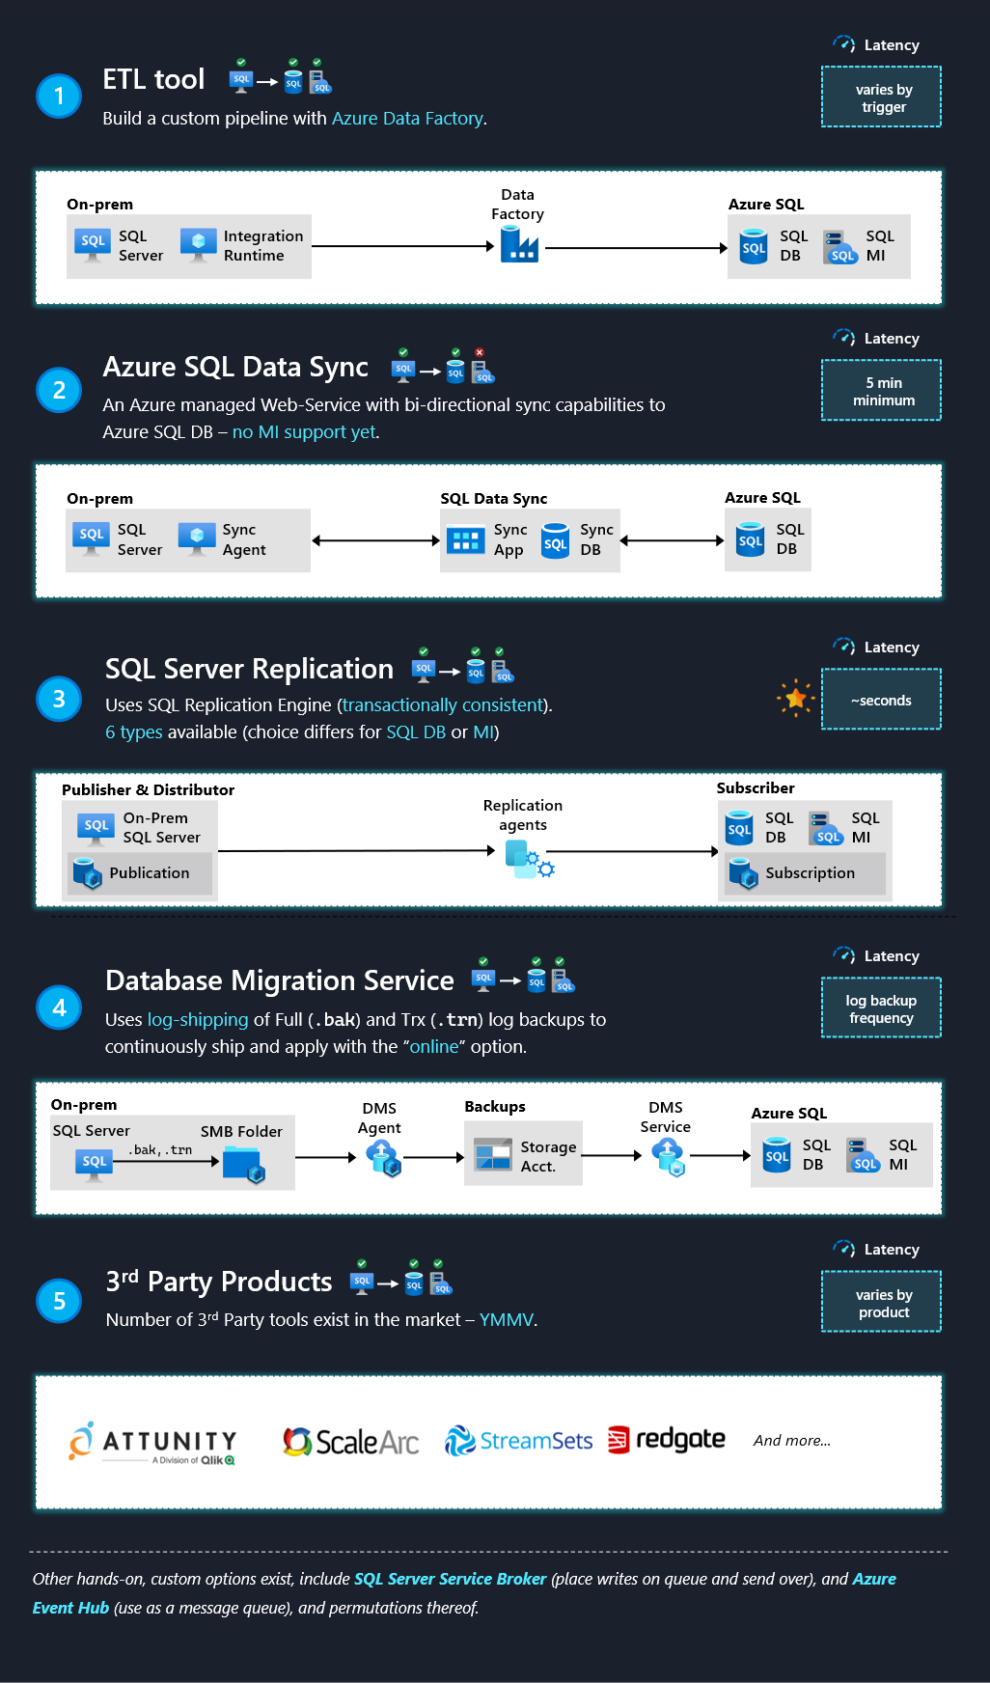Screen dimensions: 990x1683
Task: Click the ScaleArc logo
Action: (351, 1442)
